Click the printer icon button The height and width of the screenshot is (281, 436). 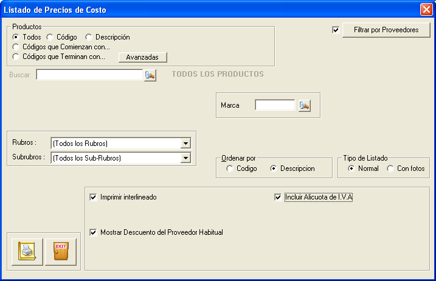pos(27,252)
